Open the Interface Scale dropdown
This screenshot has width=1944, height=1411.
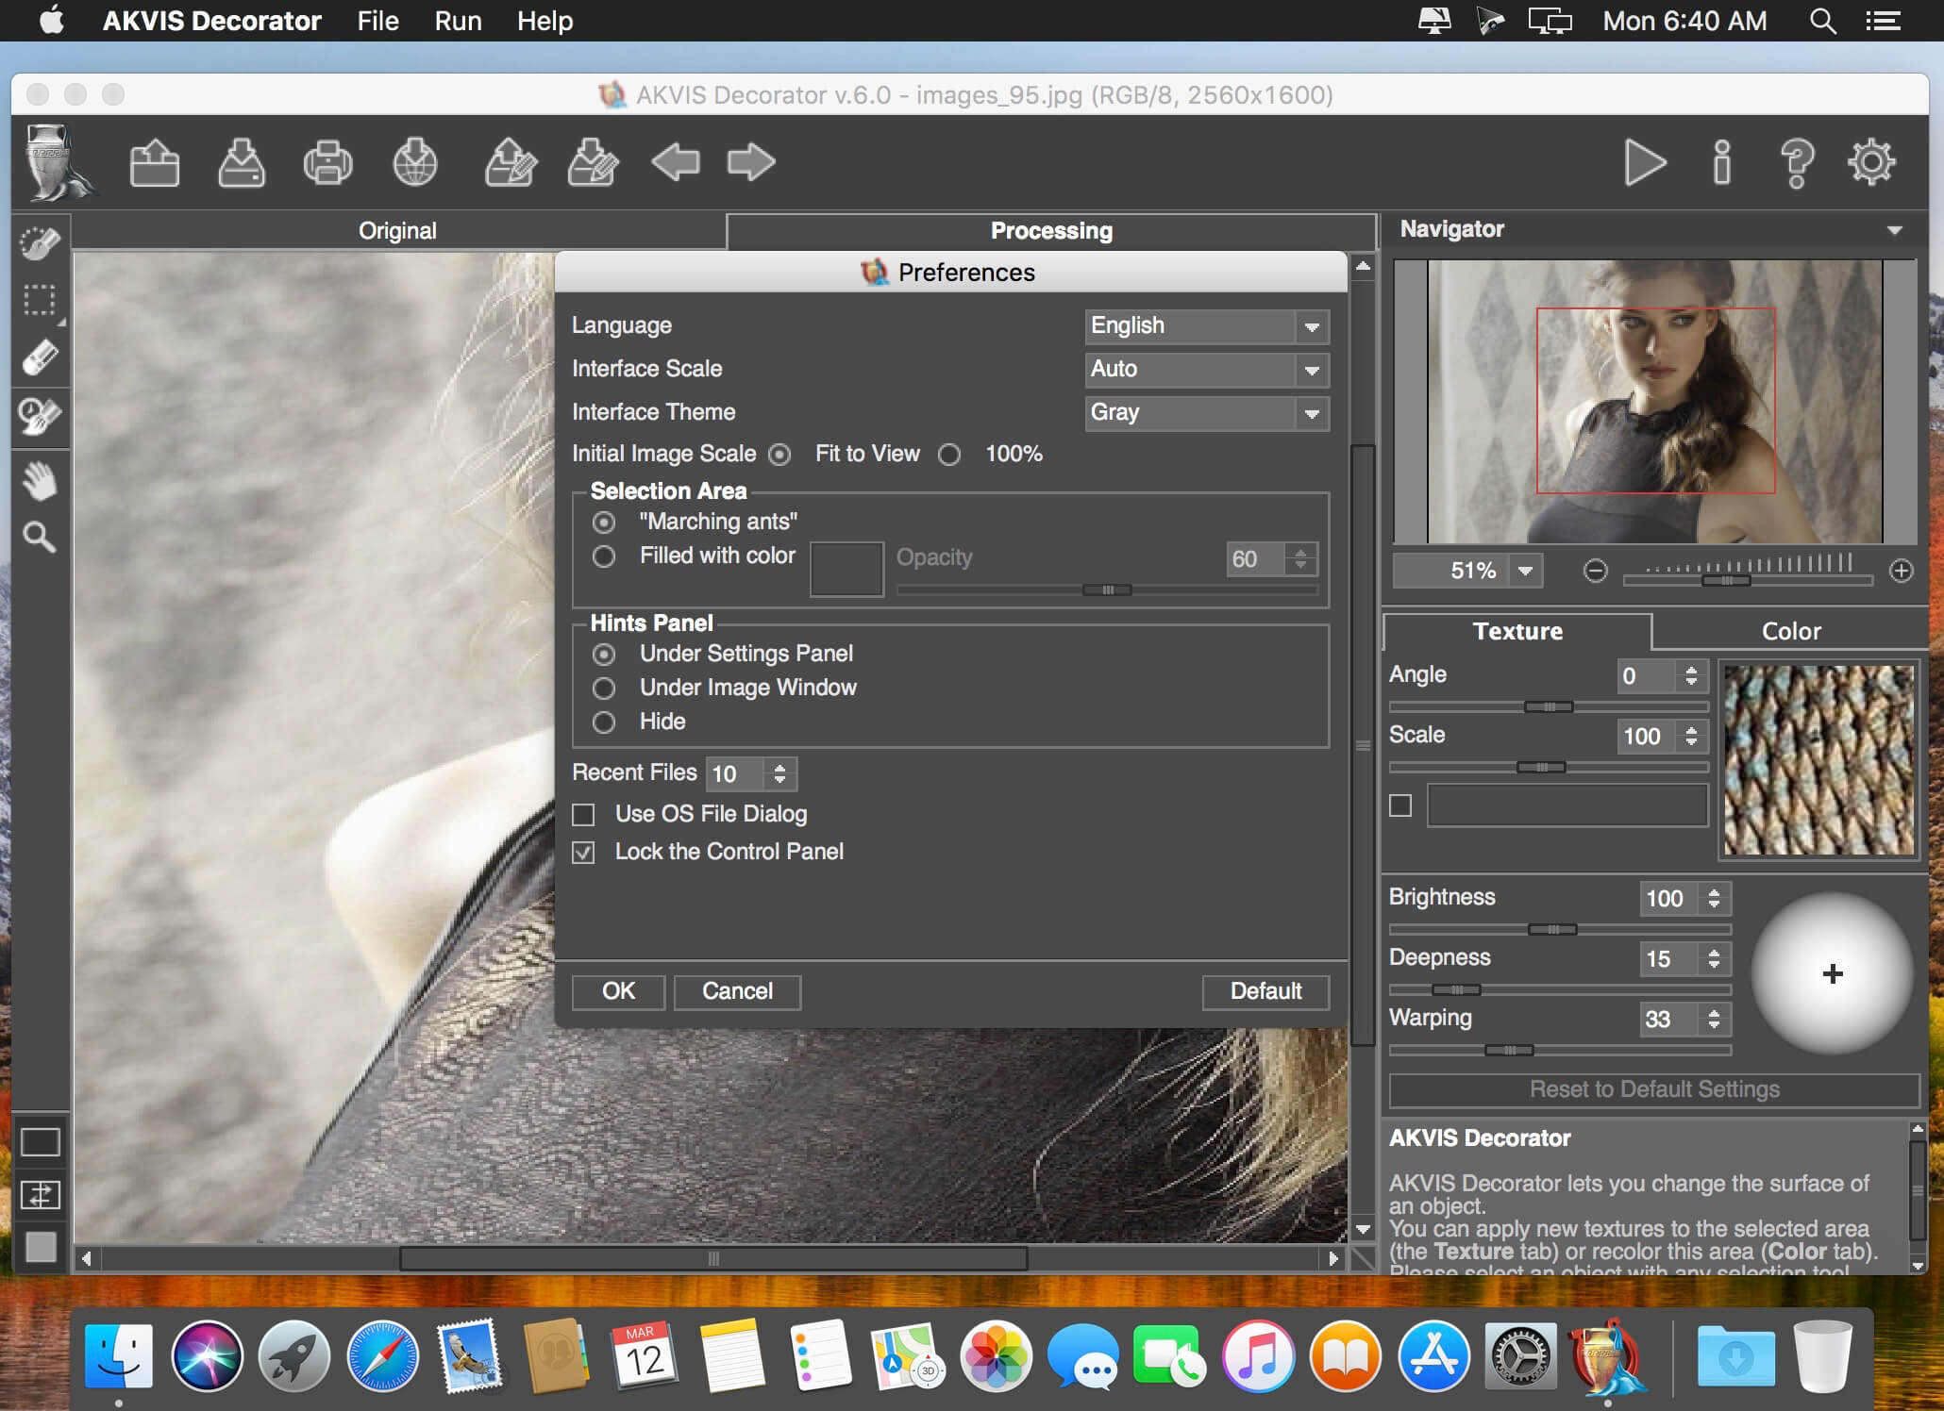[x=1207, y=370]
